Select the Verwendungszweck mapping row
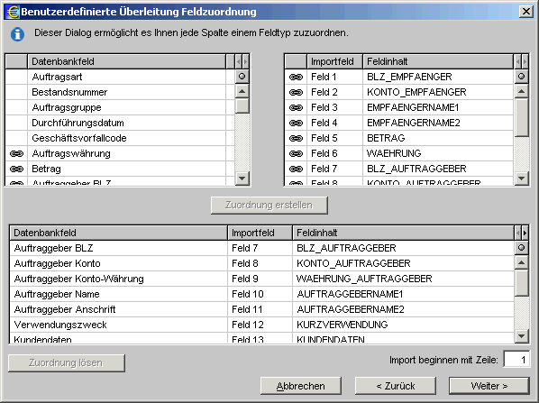The height and width of the screenshot is (403, 539). (262, 325)
